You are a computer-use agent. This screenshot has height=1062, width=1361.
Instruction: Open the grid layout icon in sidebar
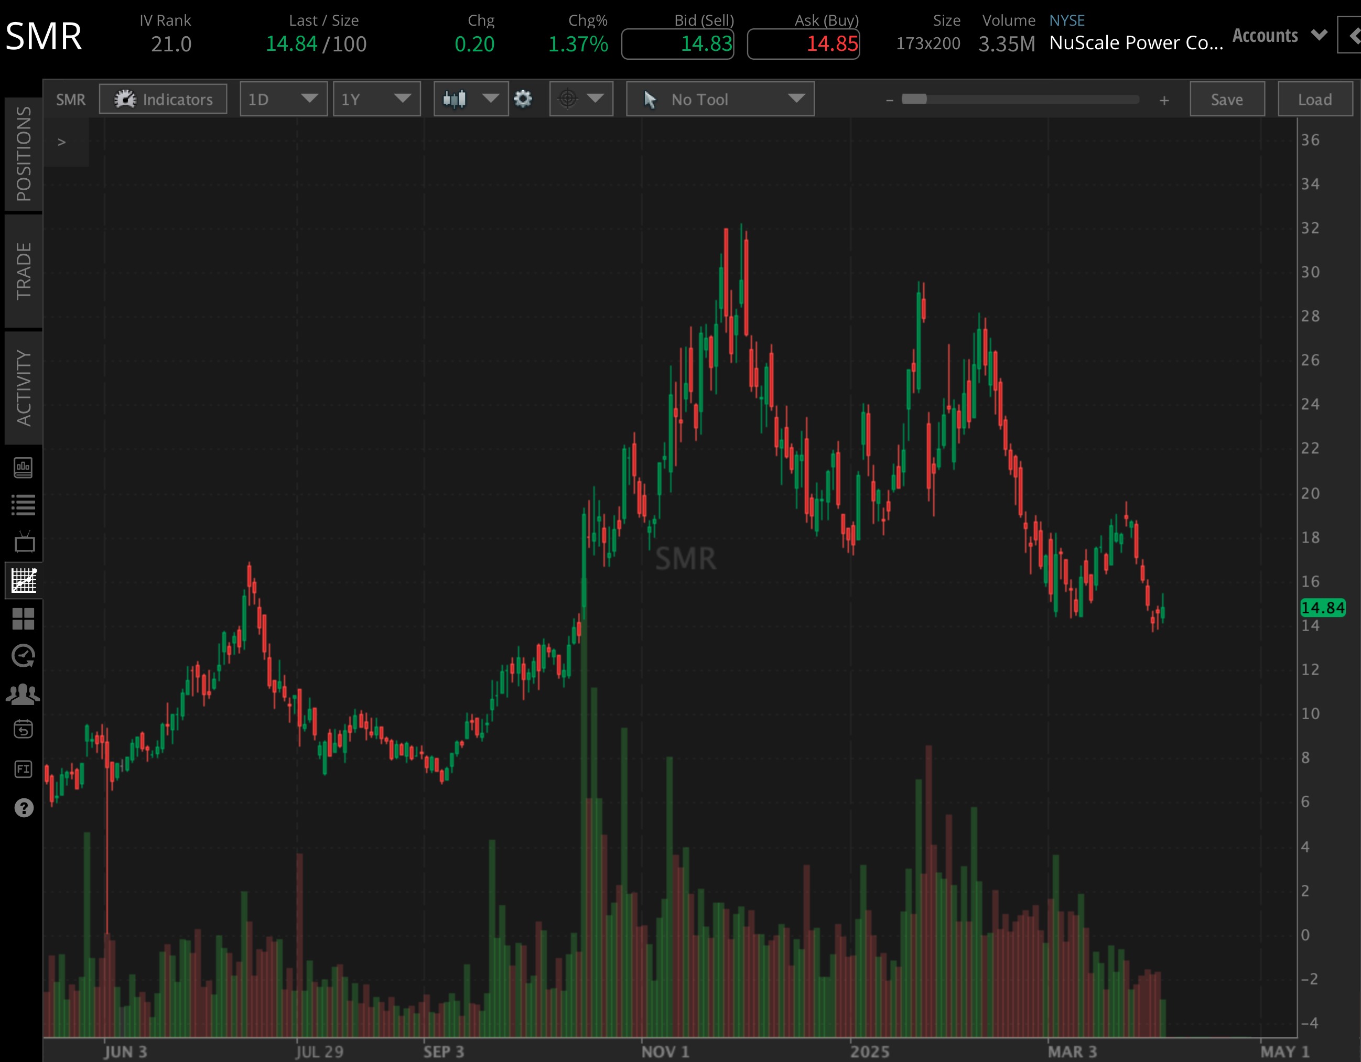(23, 619)
